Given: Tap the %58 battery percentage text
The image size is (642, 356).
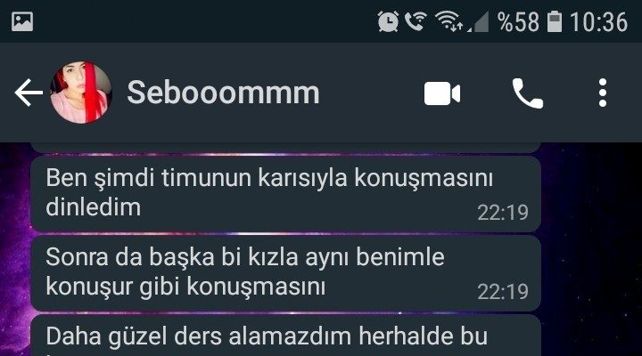Looking at the screenshot, I should (x=518, y=21).
